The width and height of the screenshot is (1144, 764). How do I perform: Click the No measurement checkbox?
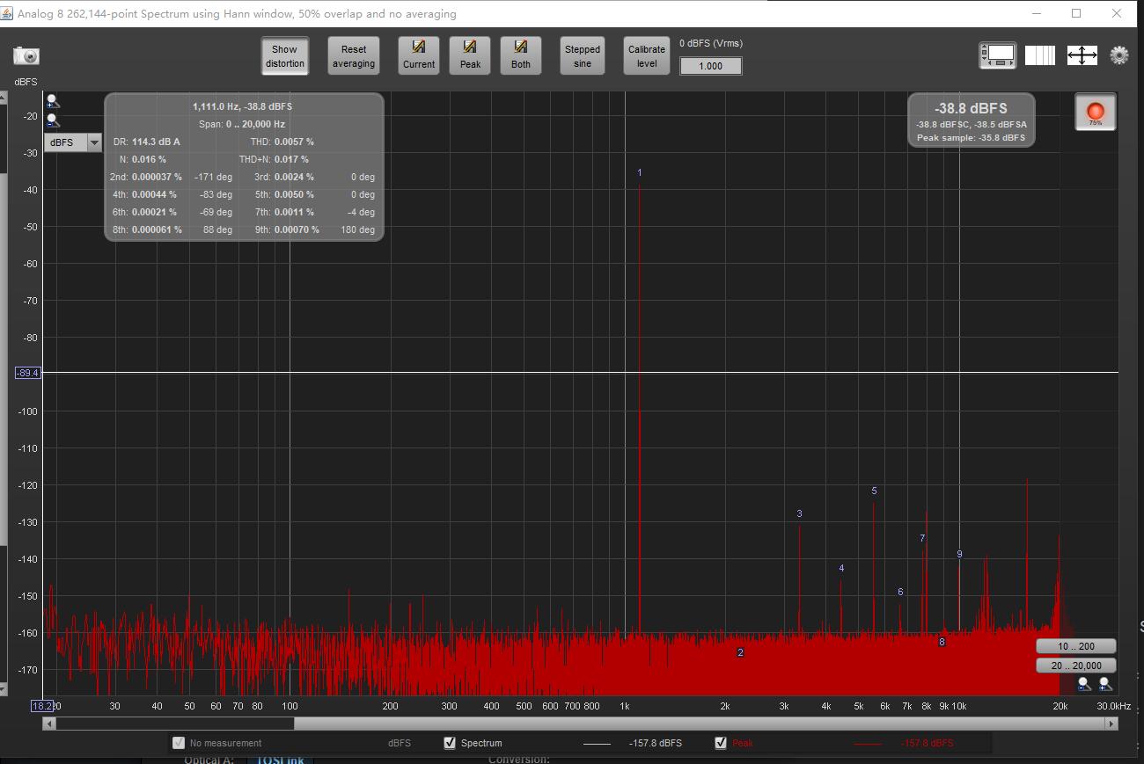[x=179, y=743]
